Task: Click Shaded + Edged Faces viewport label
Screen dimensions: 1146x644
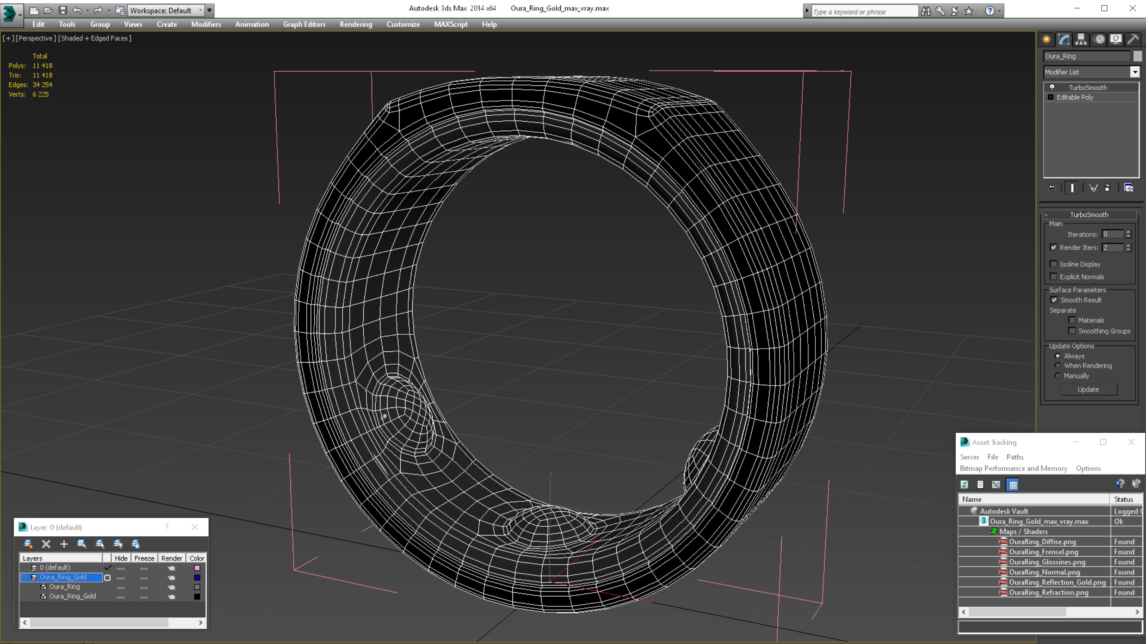Action: click(94, 38)
